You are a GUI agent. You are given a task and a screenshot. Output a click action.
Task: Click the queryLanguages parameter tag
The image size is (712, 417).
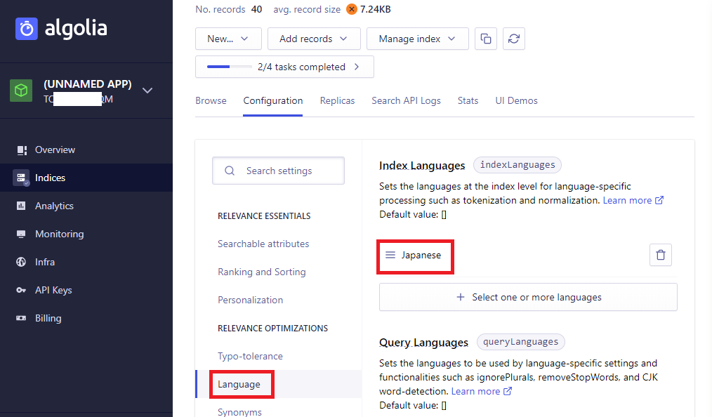tap(520, 342)
